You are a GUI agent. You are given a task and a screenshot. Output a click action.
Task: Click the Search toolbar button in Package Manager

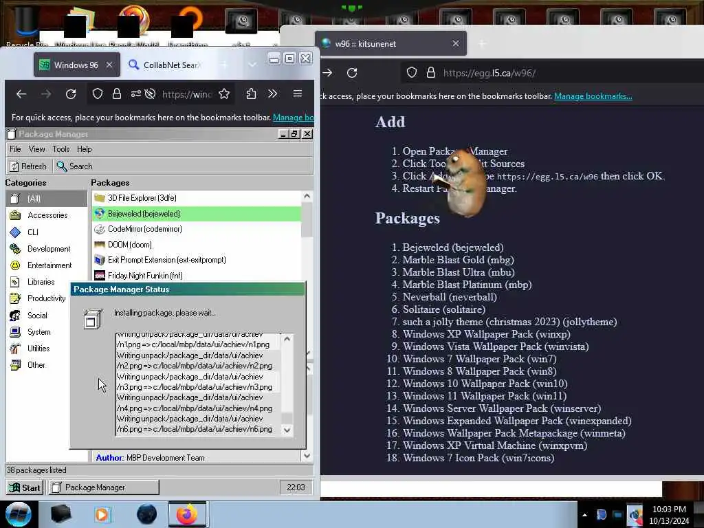point(74,166)
